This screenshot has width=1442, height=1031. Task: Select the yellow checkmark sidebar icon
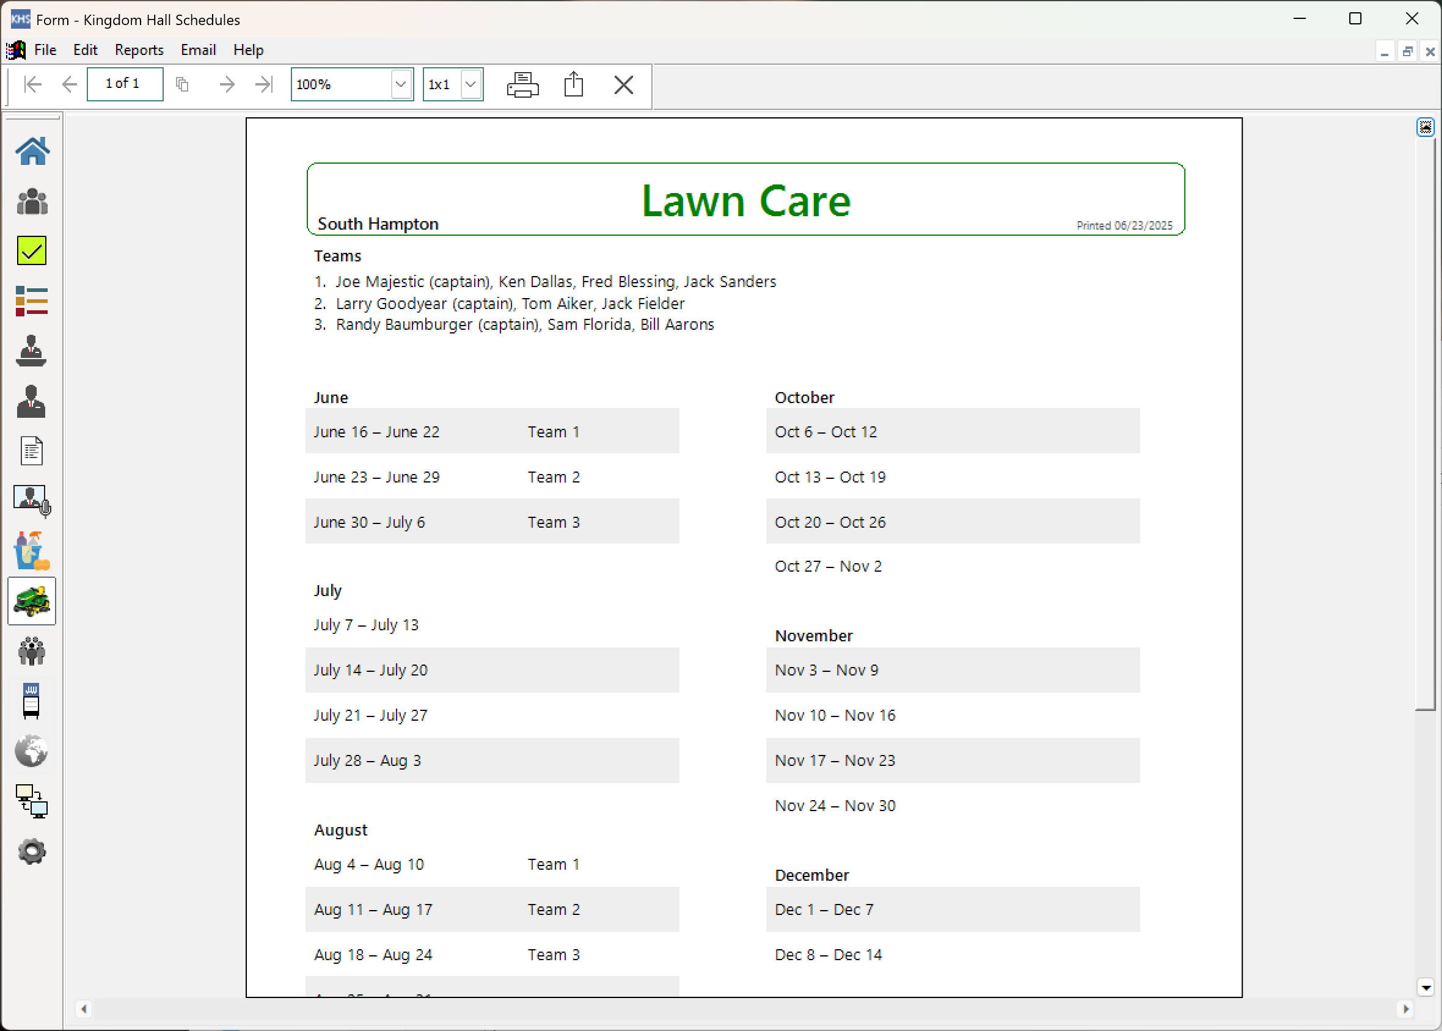coord(32,251)
